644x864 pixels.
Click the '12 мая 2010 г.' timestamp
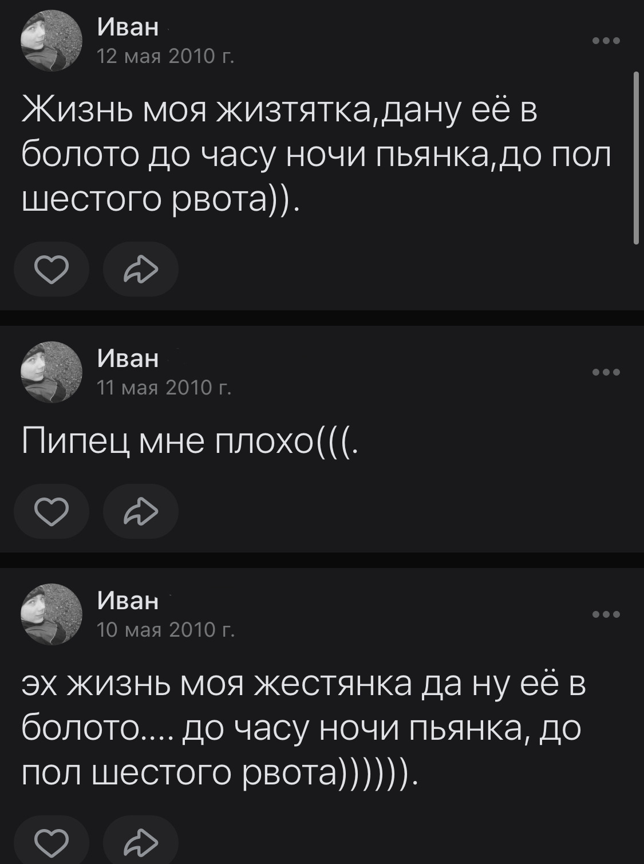(165, 56)
